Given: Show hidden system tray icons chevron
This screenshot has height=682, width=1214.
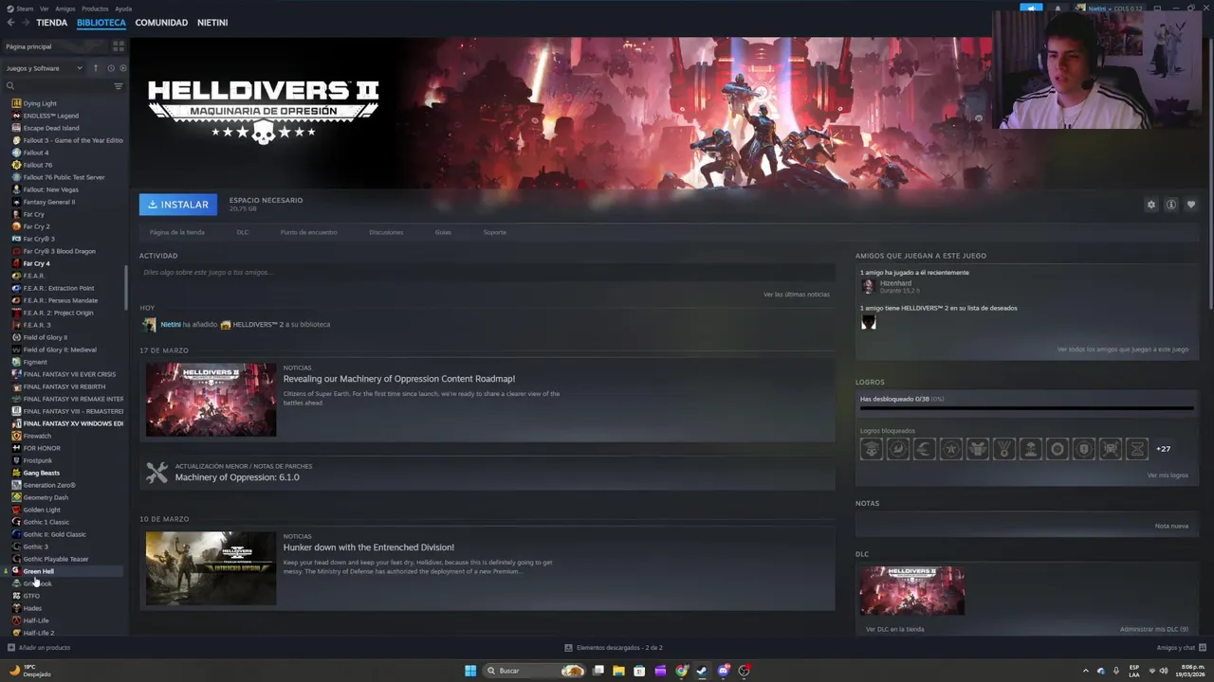Looking at the screenshot, I should (x=1086, y=671).
